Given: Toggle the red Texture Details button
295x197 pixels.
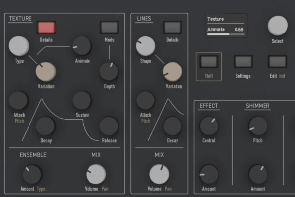Looking at the screenshot, I should click(x=46, y=28).
